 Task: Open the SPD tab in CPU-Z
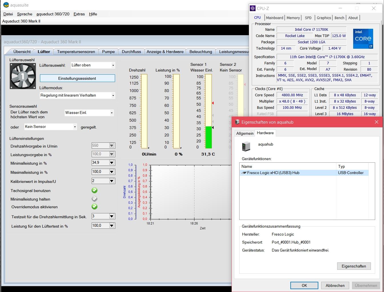click(308, 18)
